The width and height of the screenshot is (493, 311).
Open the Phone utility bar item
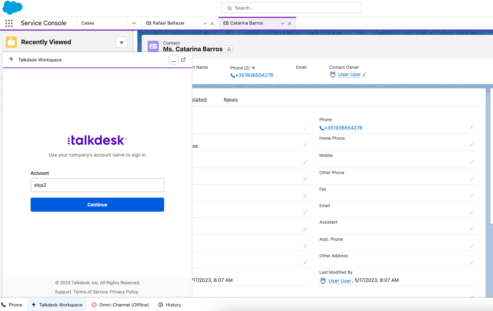click(x=12, y=305)
